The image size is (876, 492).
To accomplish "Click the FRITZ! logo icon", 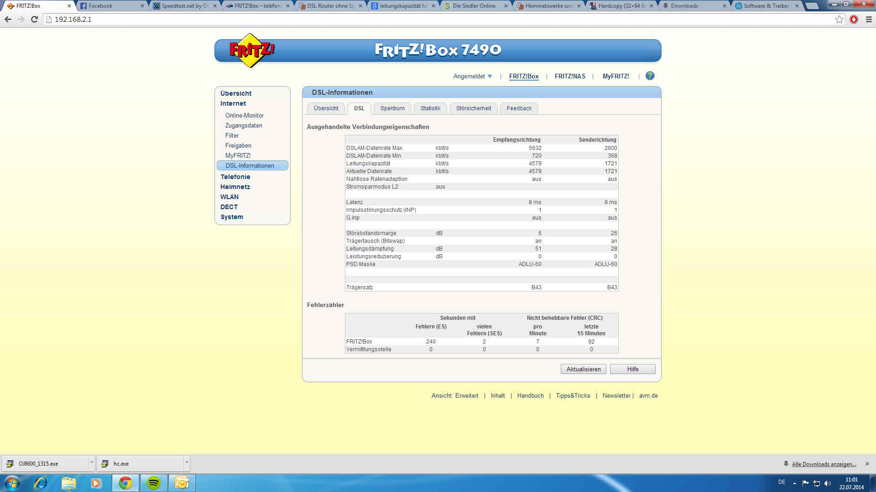I will pos(251,50).
